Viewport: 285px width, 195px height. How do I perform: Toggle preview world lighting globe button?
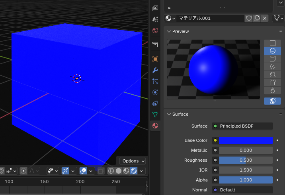(x=272, y=101)
